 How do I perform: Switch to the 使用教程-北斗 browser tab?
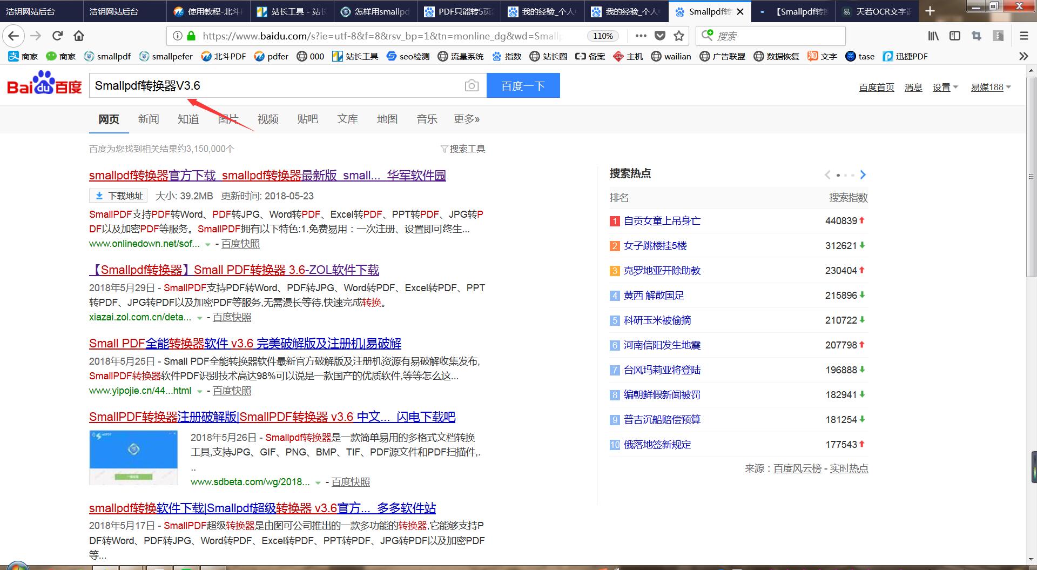coord(209,11)
